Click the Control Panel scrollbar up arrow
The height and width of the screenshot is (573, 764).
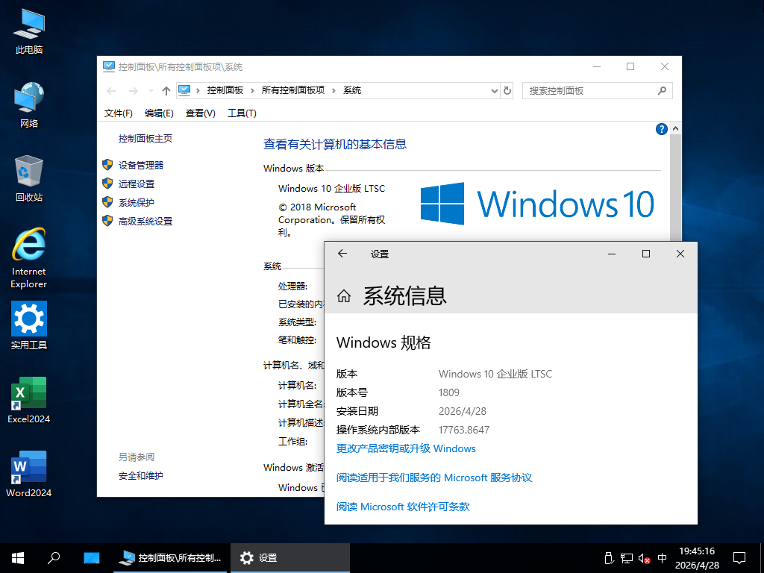[x=675, y=128]
